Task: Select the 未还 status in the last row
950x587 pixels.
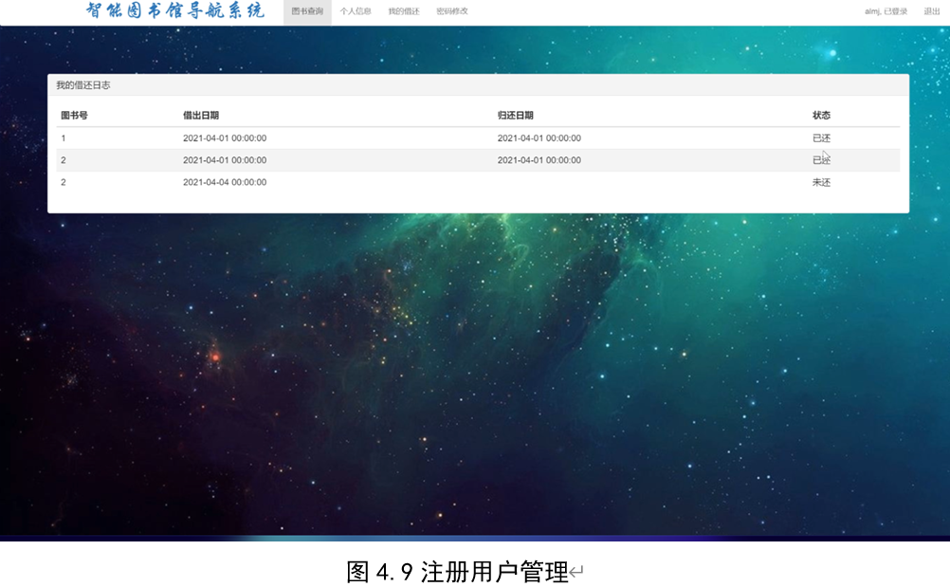Action: point(820,181)
